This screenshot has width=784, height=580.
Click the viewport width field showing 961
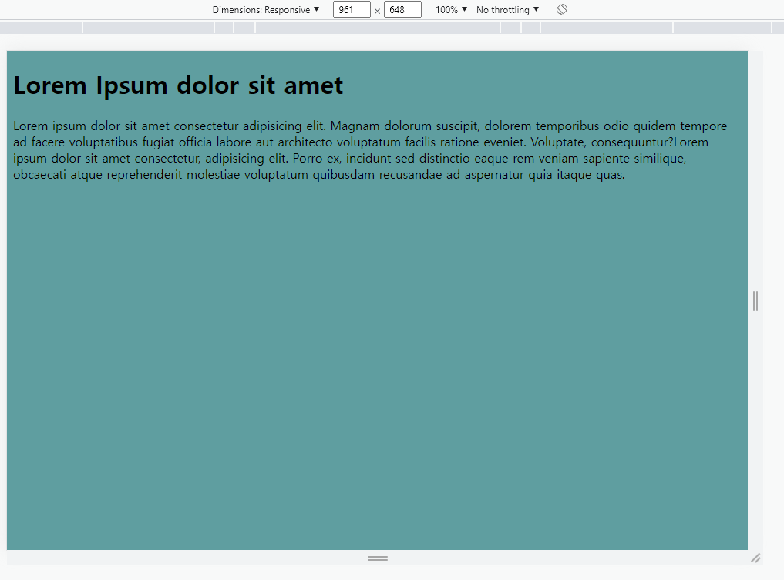(x=352, y=9)
